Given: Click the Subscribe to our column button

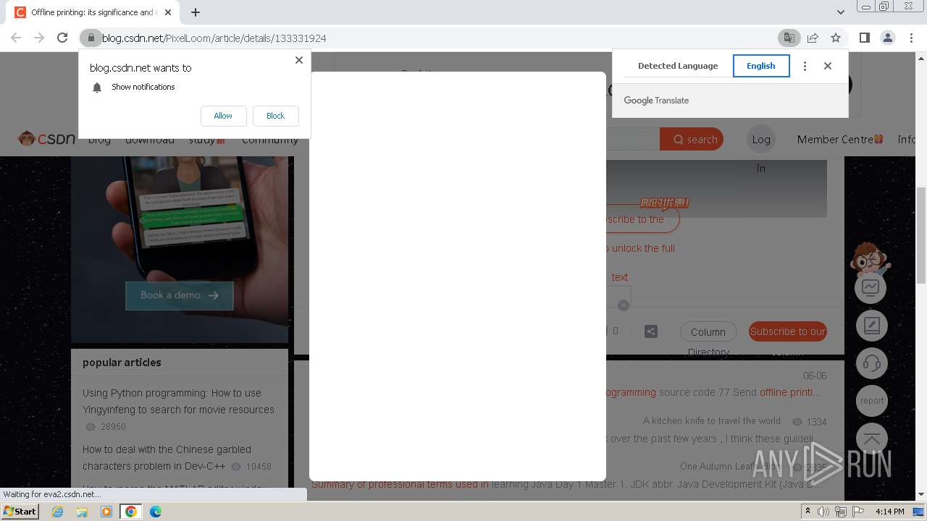Looking at the screenshot, I should pyautogui.click(x=788, y=331).
